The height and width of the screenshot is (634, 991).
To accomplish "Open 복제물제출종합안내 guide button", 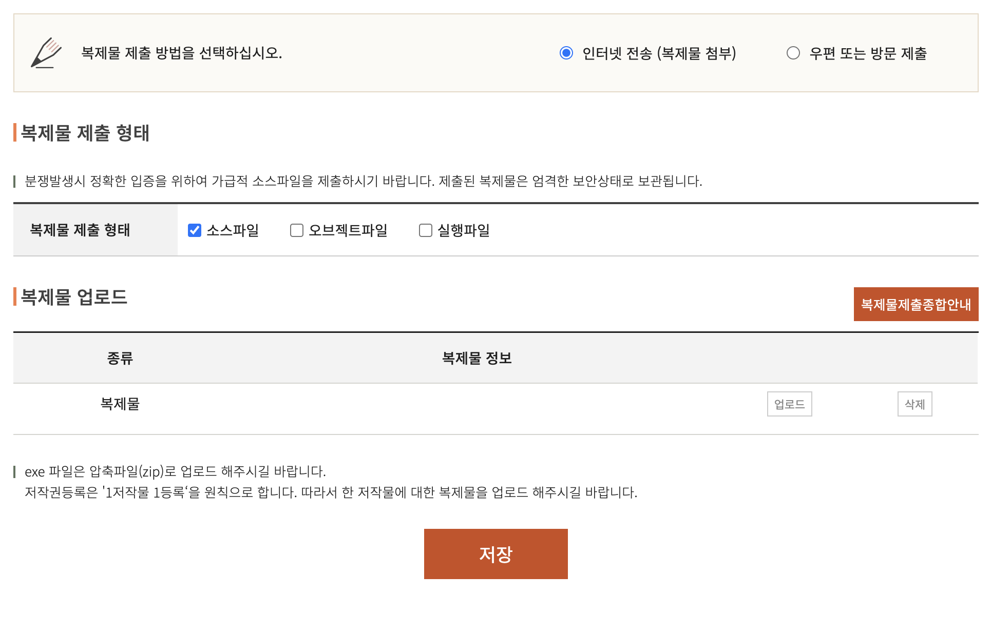I will (x=916, y=304).
